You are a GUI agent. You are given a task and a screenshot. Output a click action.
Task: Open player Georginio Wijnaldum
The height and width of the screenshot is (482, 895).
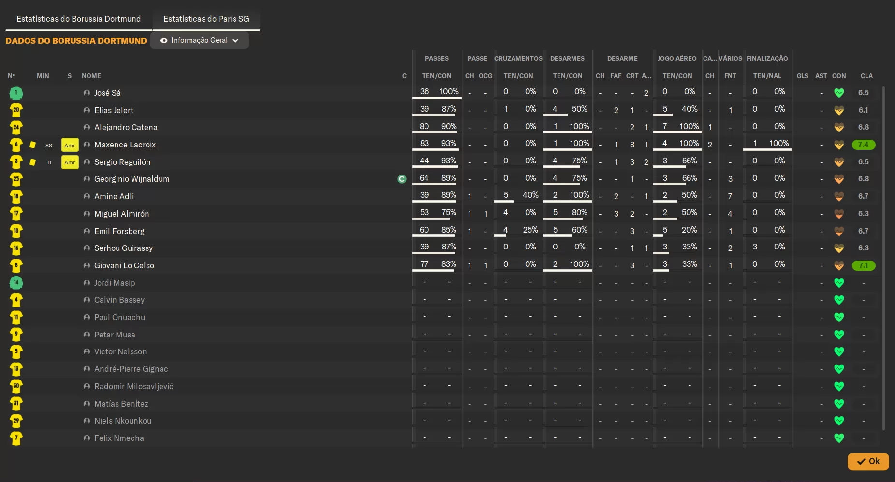coord(132,179)
